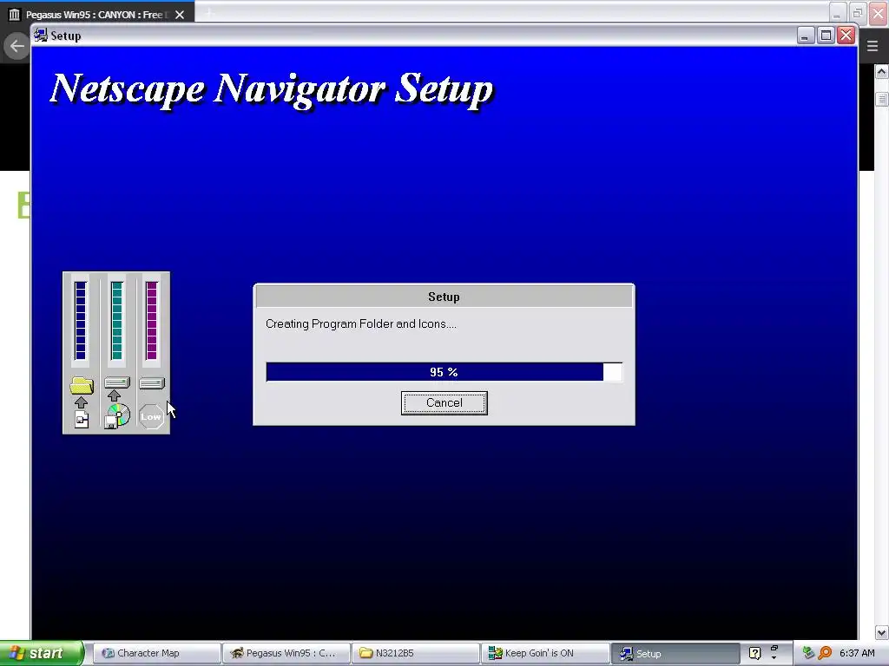Click the 6:37 AM clock
Screen dimensions: 889x666
pyautogui.click(x=857, y=653)
